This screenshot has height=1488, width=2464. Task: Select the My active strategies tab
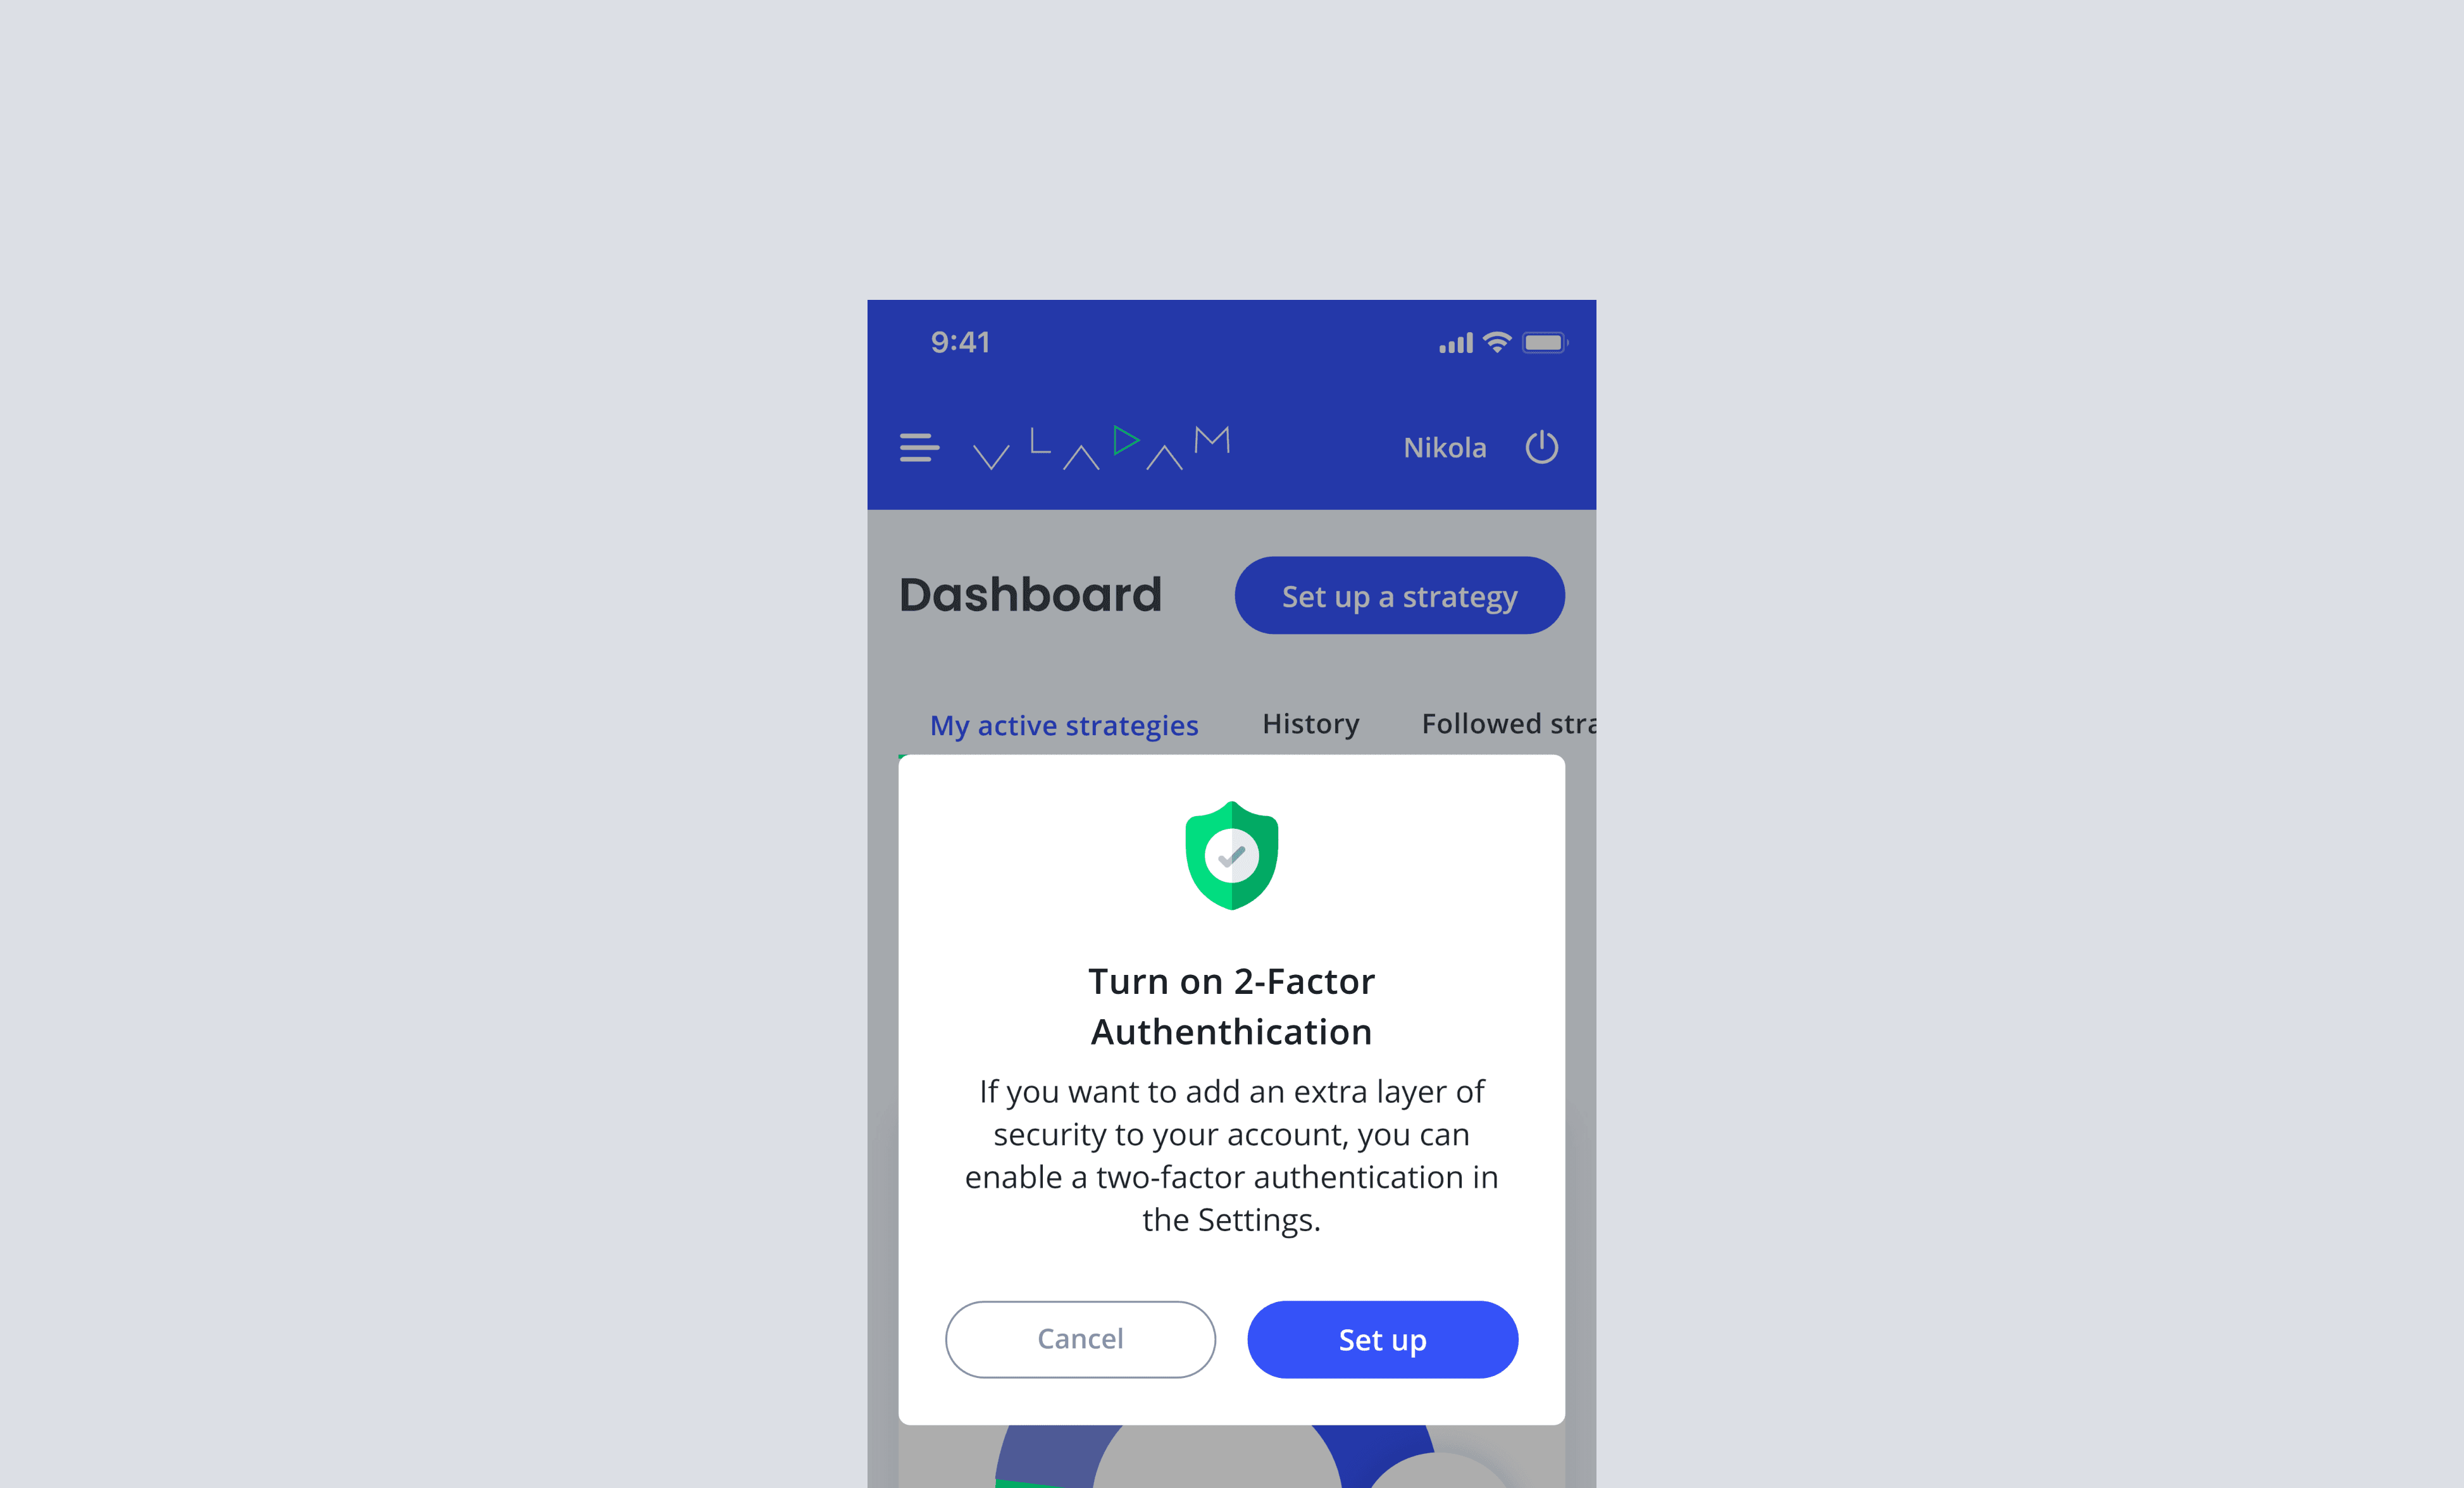point(1064,725)
